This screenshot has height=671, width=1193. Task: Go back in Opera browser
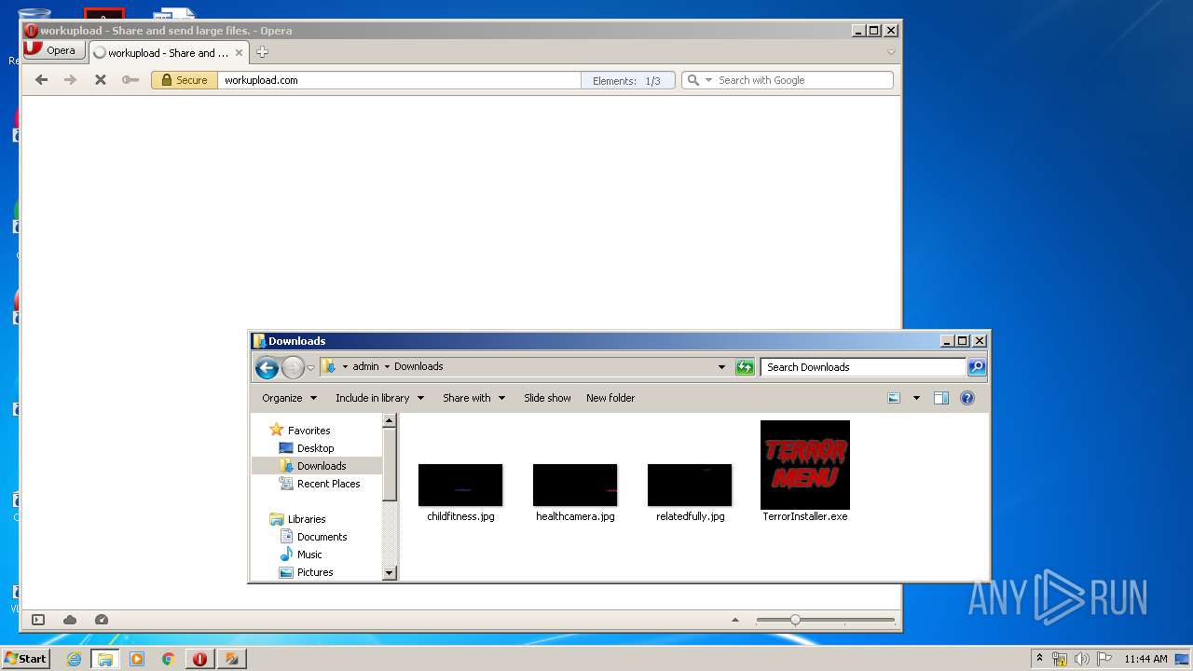point(41,80)
